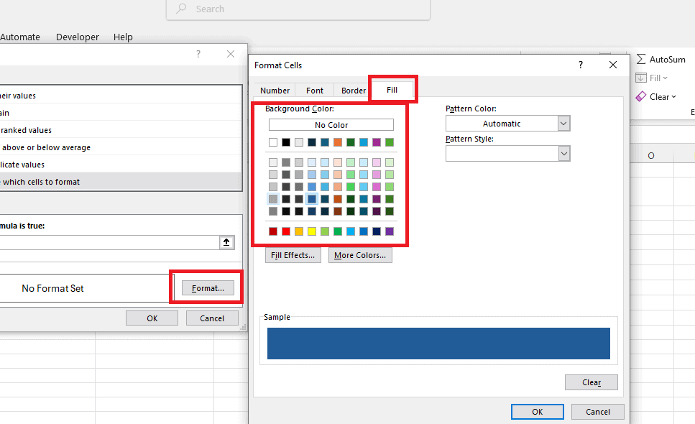Click the range collapse arrow beside formula box
Screen dimensions: 695x424
tap(226, 242)
